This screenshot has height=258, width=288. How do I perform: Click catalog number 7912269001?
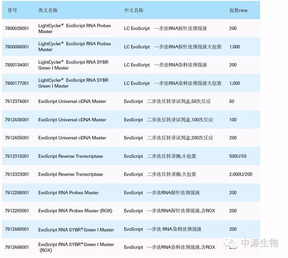coord(17,193)
